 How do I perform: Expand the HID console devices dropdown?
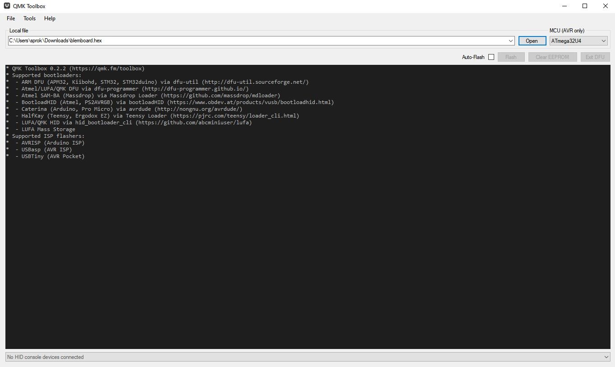pyautogui.click(x=606, y=357)
